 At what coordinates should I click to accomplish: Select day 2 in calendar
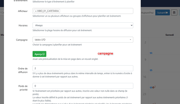pos(145,42)
